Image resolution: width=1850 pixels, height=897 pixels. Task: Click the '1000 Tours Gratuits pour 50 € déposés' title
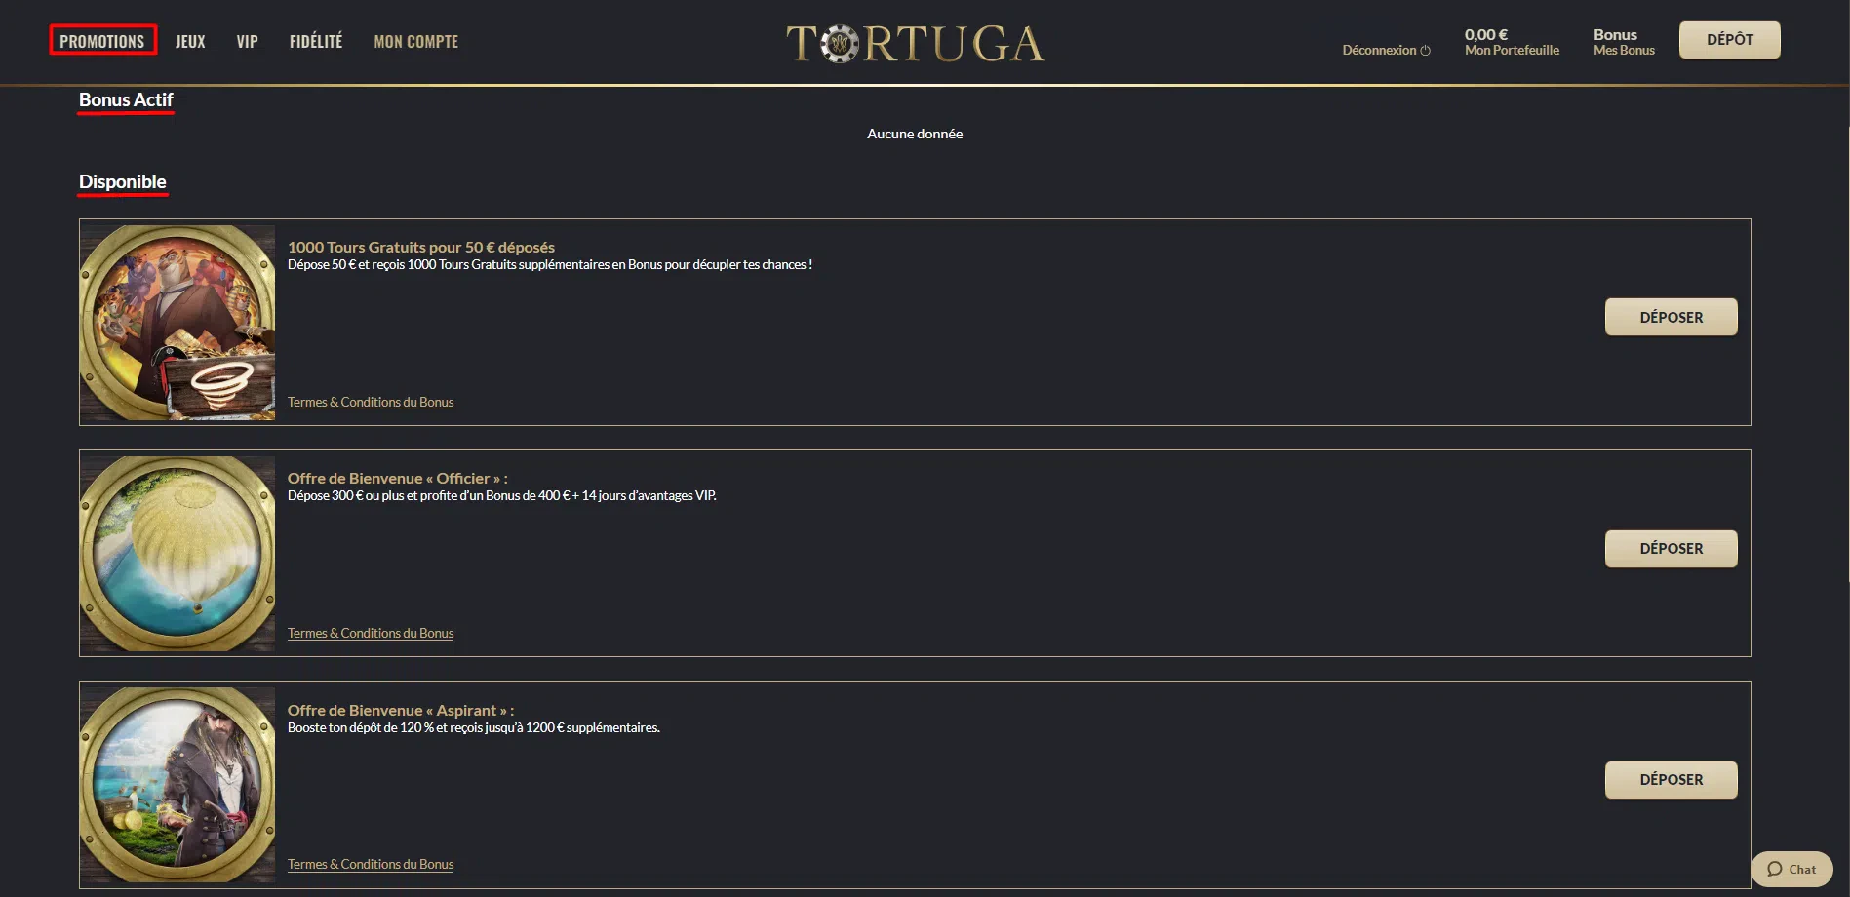(x=421, y=248)
